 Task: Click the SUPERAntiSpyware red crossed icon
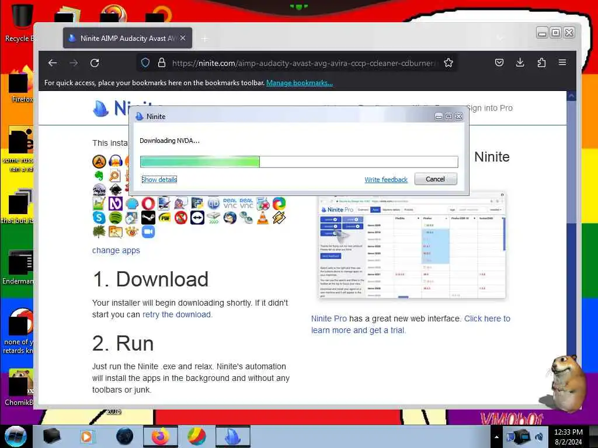(181, 218)
